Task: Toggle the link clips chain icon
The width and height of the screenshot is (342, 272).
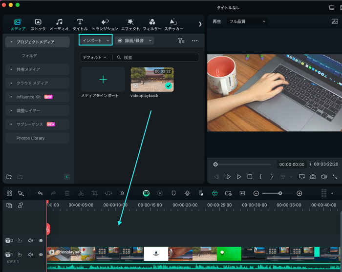Action: [x=21, y=205]
